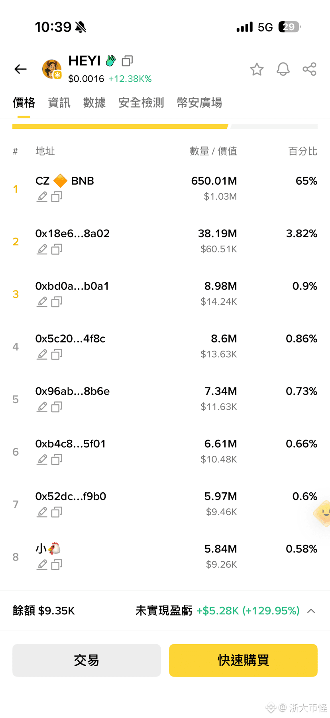Image resolution: width=330 pixels, height=718 pixels.
Task: Tap the back arrow icon
Action: pos(20,69)
